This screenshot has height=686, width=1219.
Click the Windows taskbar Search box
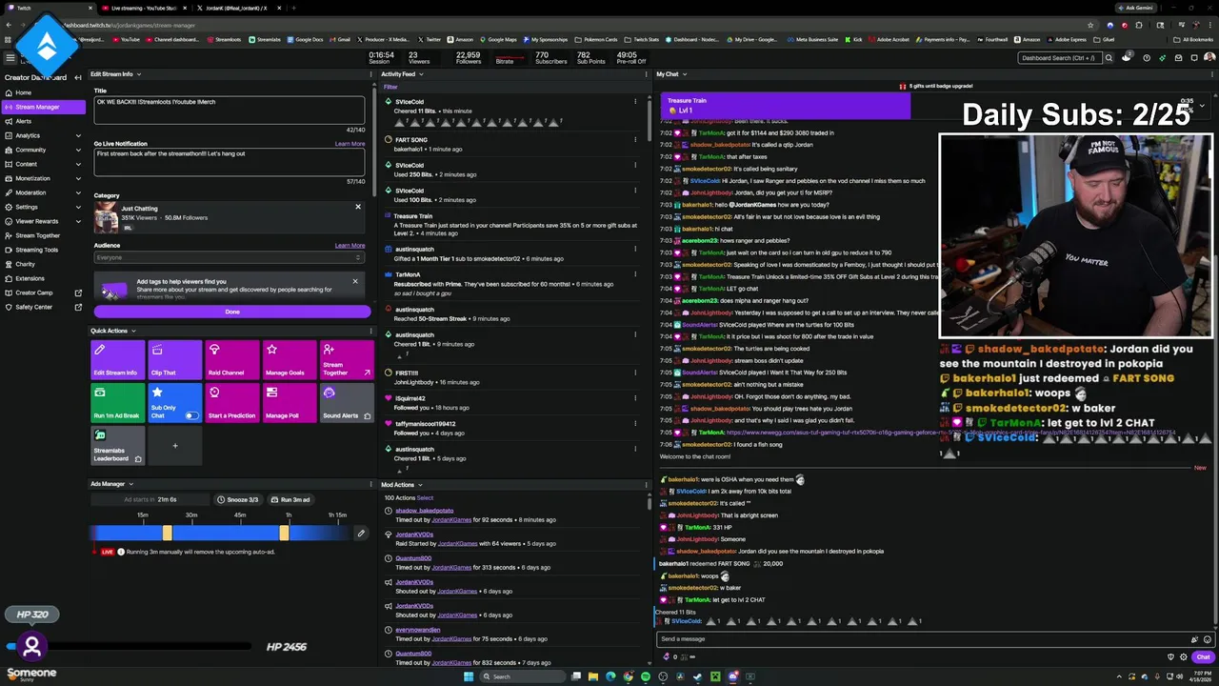coord(522,676)
